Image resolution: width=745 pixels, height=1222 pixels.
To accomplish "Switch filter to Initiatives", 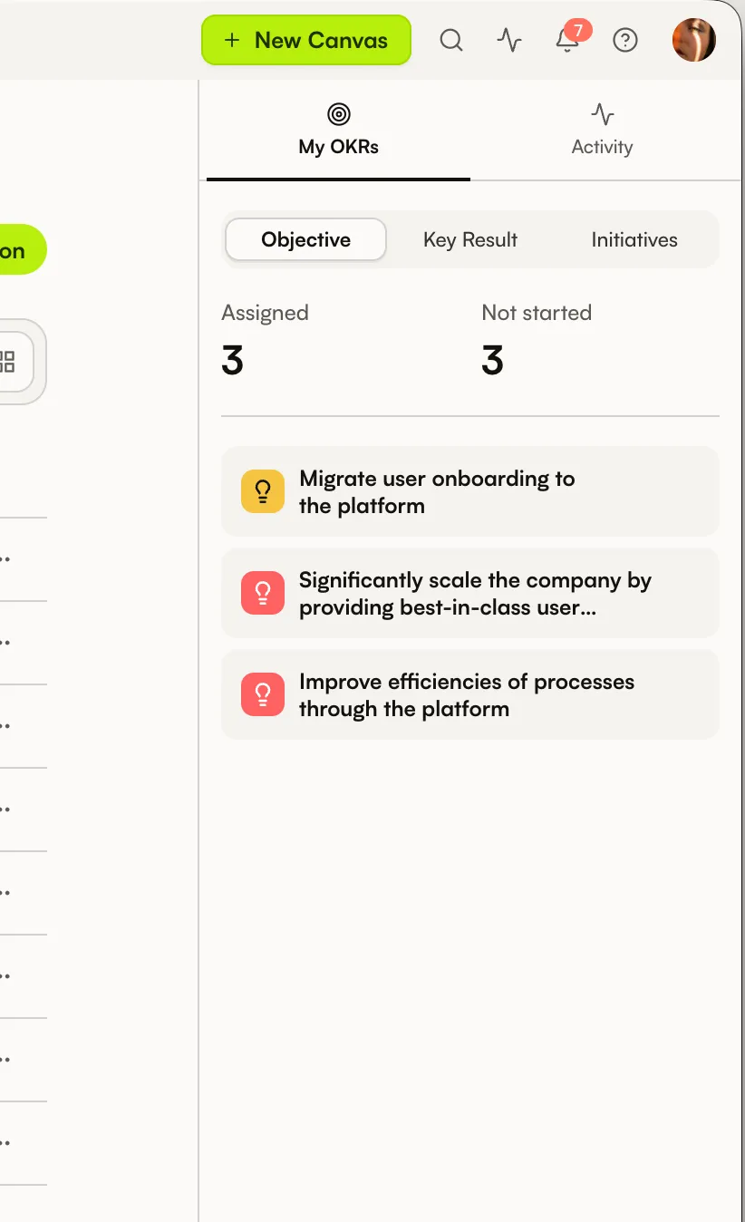I will (x=634, y=240).
